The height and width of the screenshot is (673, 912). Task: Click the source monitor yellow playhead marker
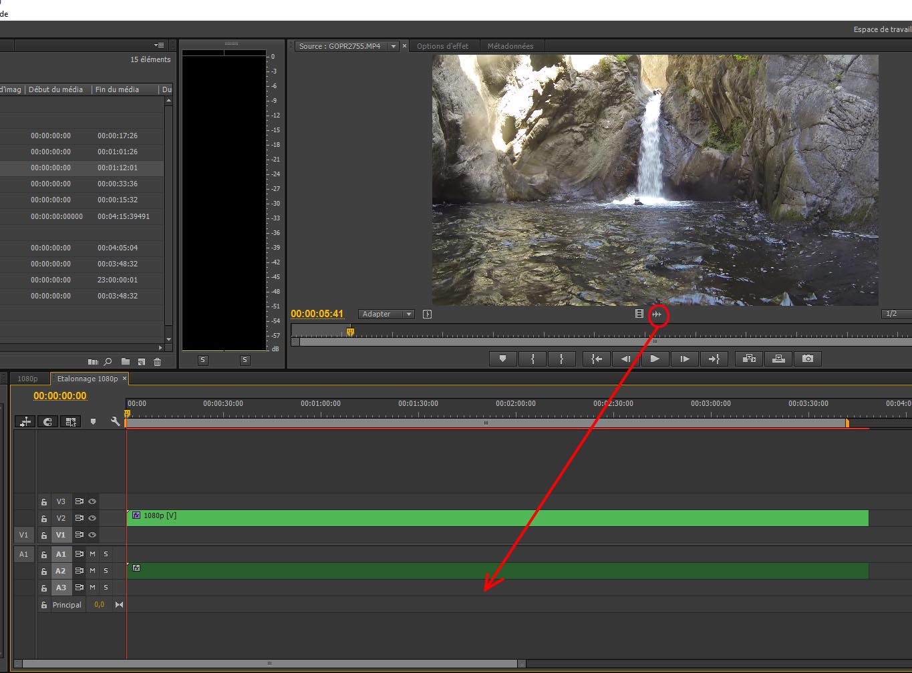pyautogui.click(x=350, y=332)
